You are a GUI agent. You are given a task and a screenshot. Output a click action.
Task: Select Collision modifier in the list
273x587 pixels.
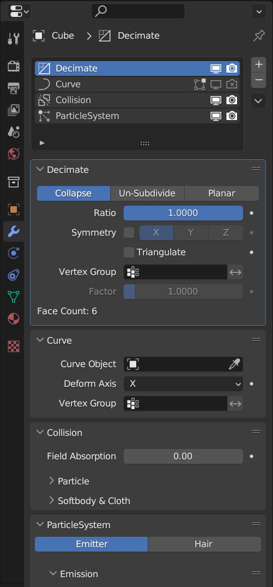coord(137,100)
